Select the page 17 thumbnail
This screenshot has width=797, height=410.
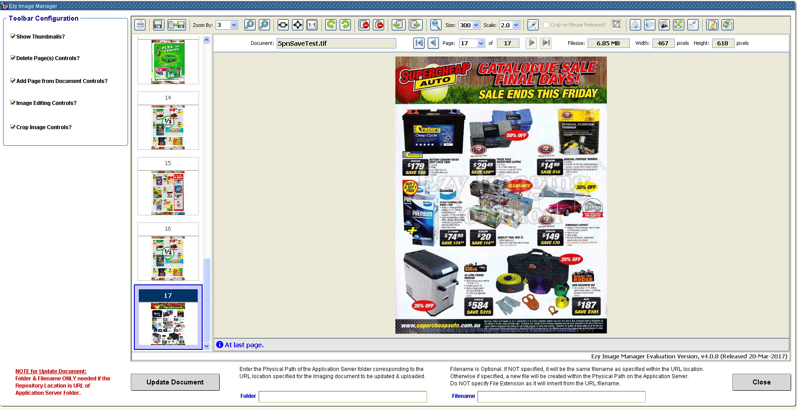pos(168,317)
